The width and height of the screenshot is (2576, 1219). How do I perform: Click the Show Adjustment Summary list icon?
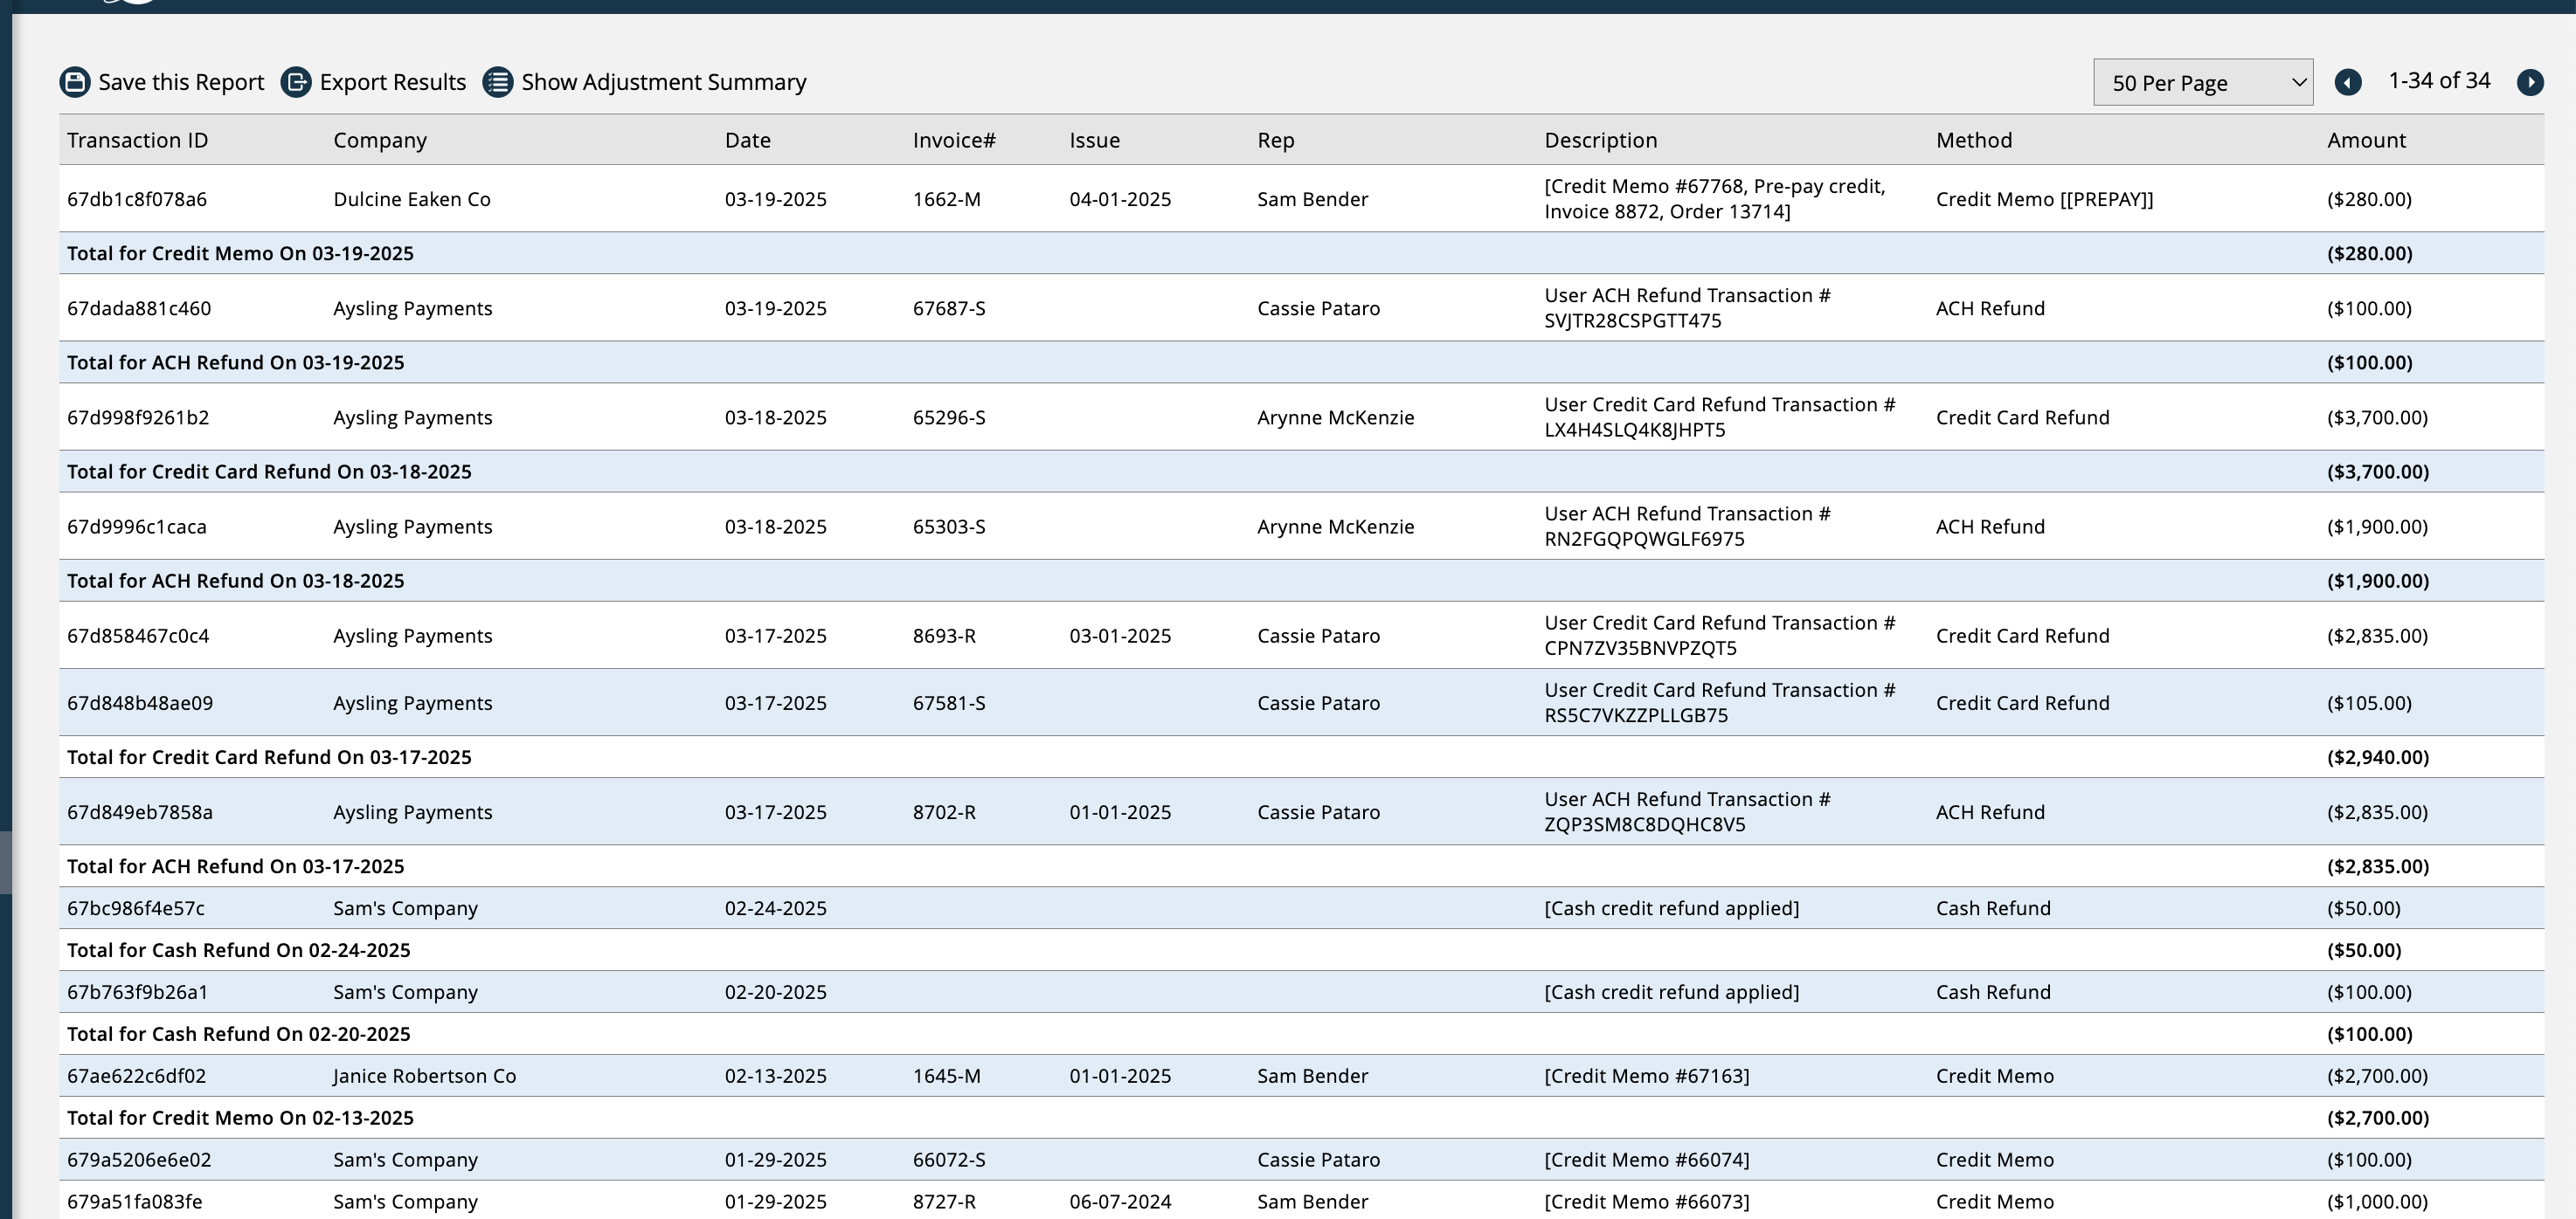pyautogui.click(x=498, y=82)
